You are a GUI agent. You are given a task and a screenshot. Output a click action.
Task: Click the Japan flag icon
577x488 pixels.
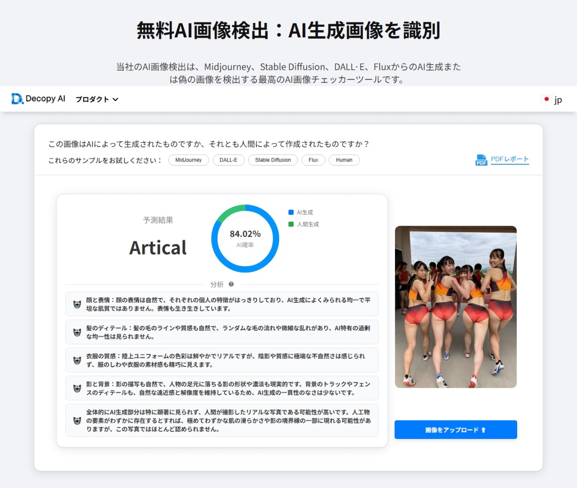point(546,99)
